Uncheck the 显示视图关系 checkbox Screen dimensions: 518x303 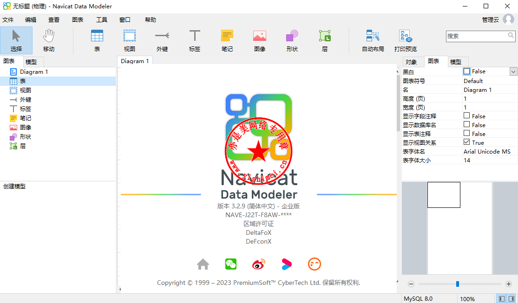(x=466, y=142)
